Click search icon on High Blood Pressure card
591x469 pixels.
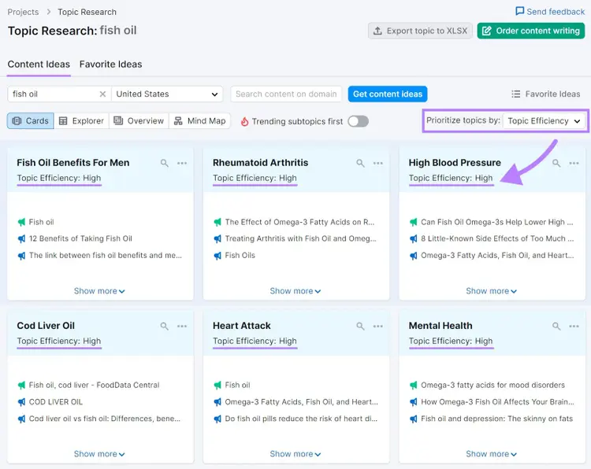tap(556, 163)
